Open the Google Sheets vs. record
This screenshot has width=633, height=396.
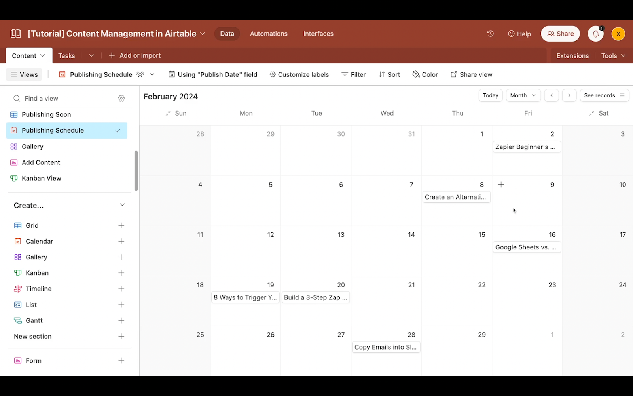[x=527, y=247]
